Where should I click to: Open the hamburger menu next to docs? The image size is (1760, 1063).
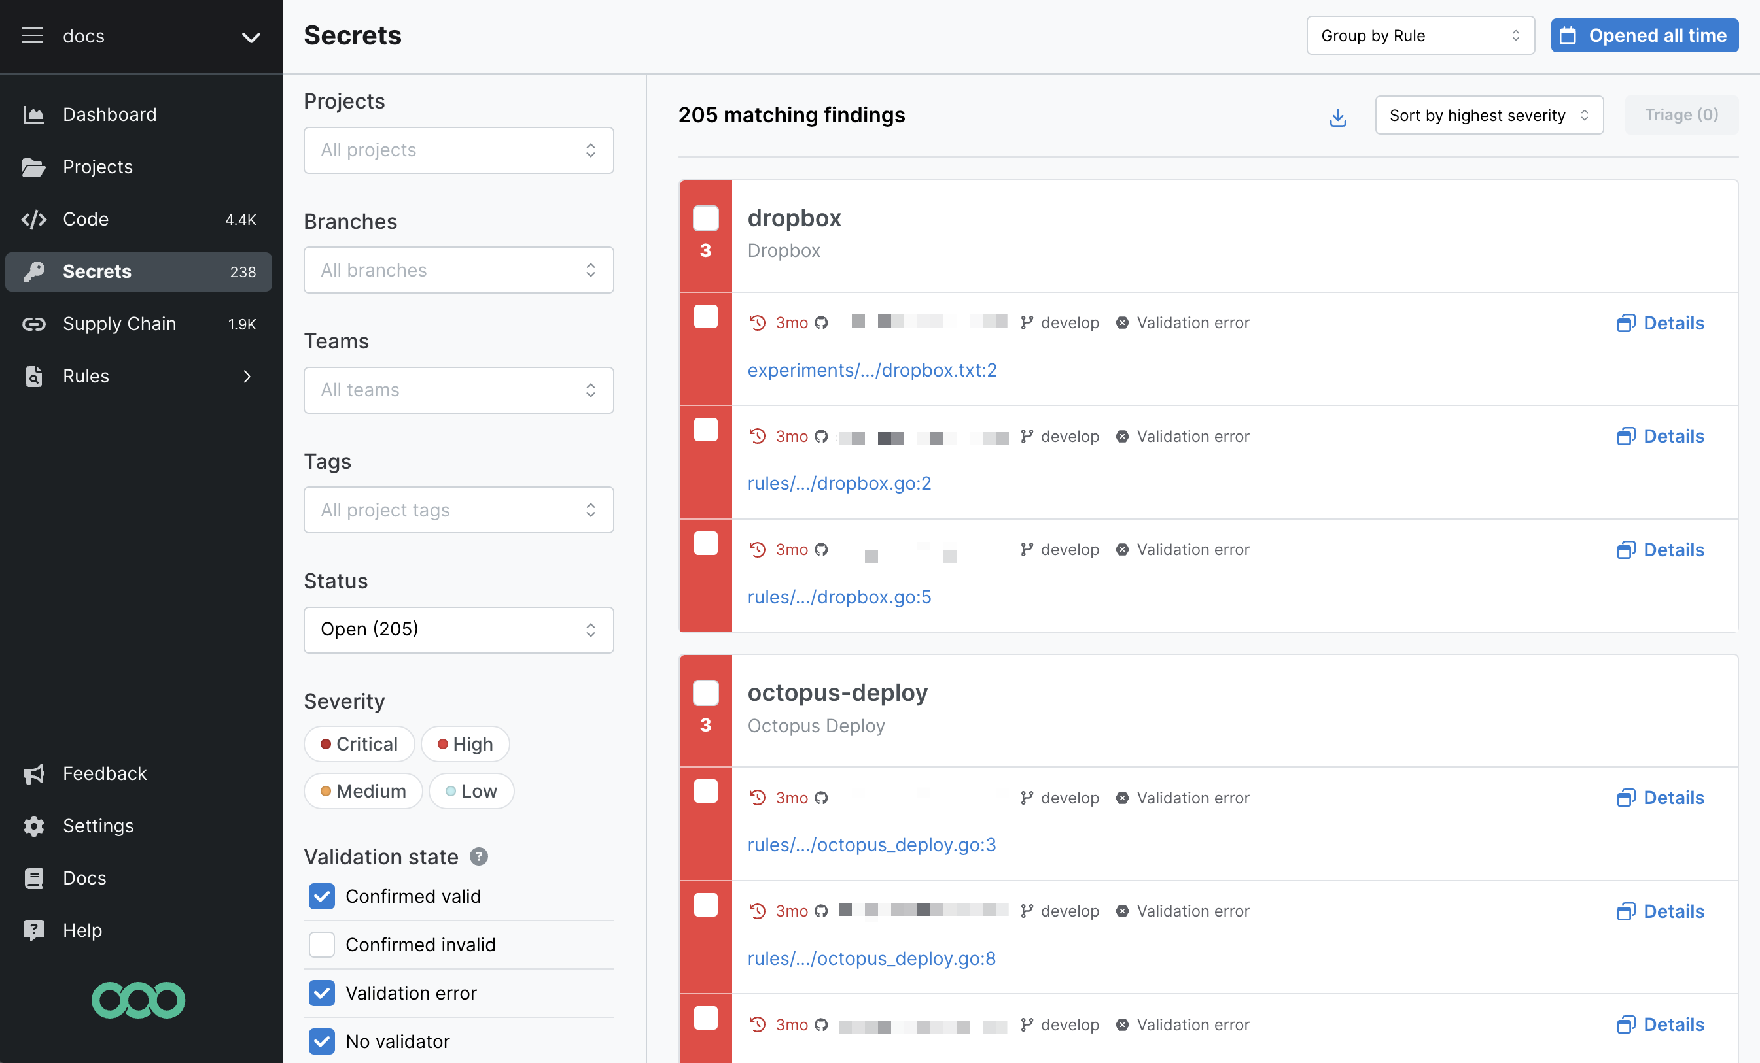(x=32, y=36)
